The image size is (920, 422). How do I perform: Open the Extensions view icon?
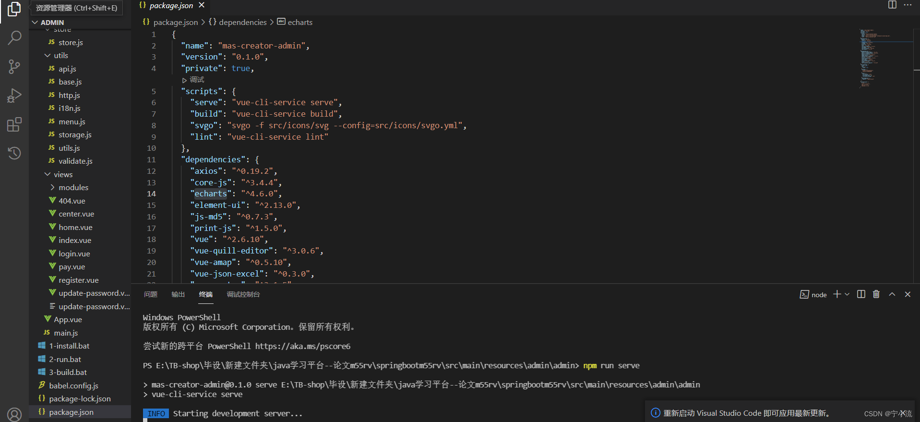pos(14,124)
